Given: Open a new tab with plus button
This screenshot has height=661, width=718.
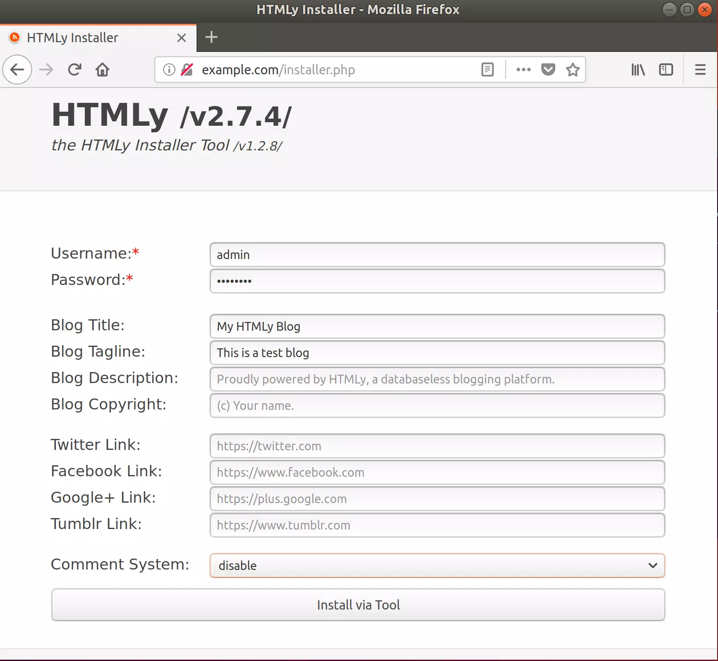Looking at the screenshot, I should point(211,37).
